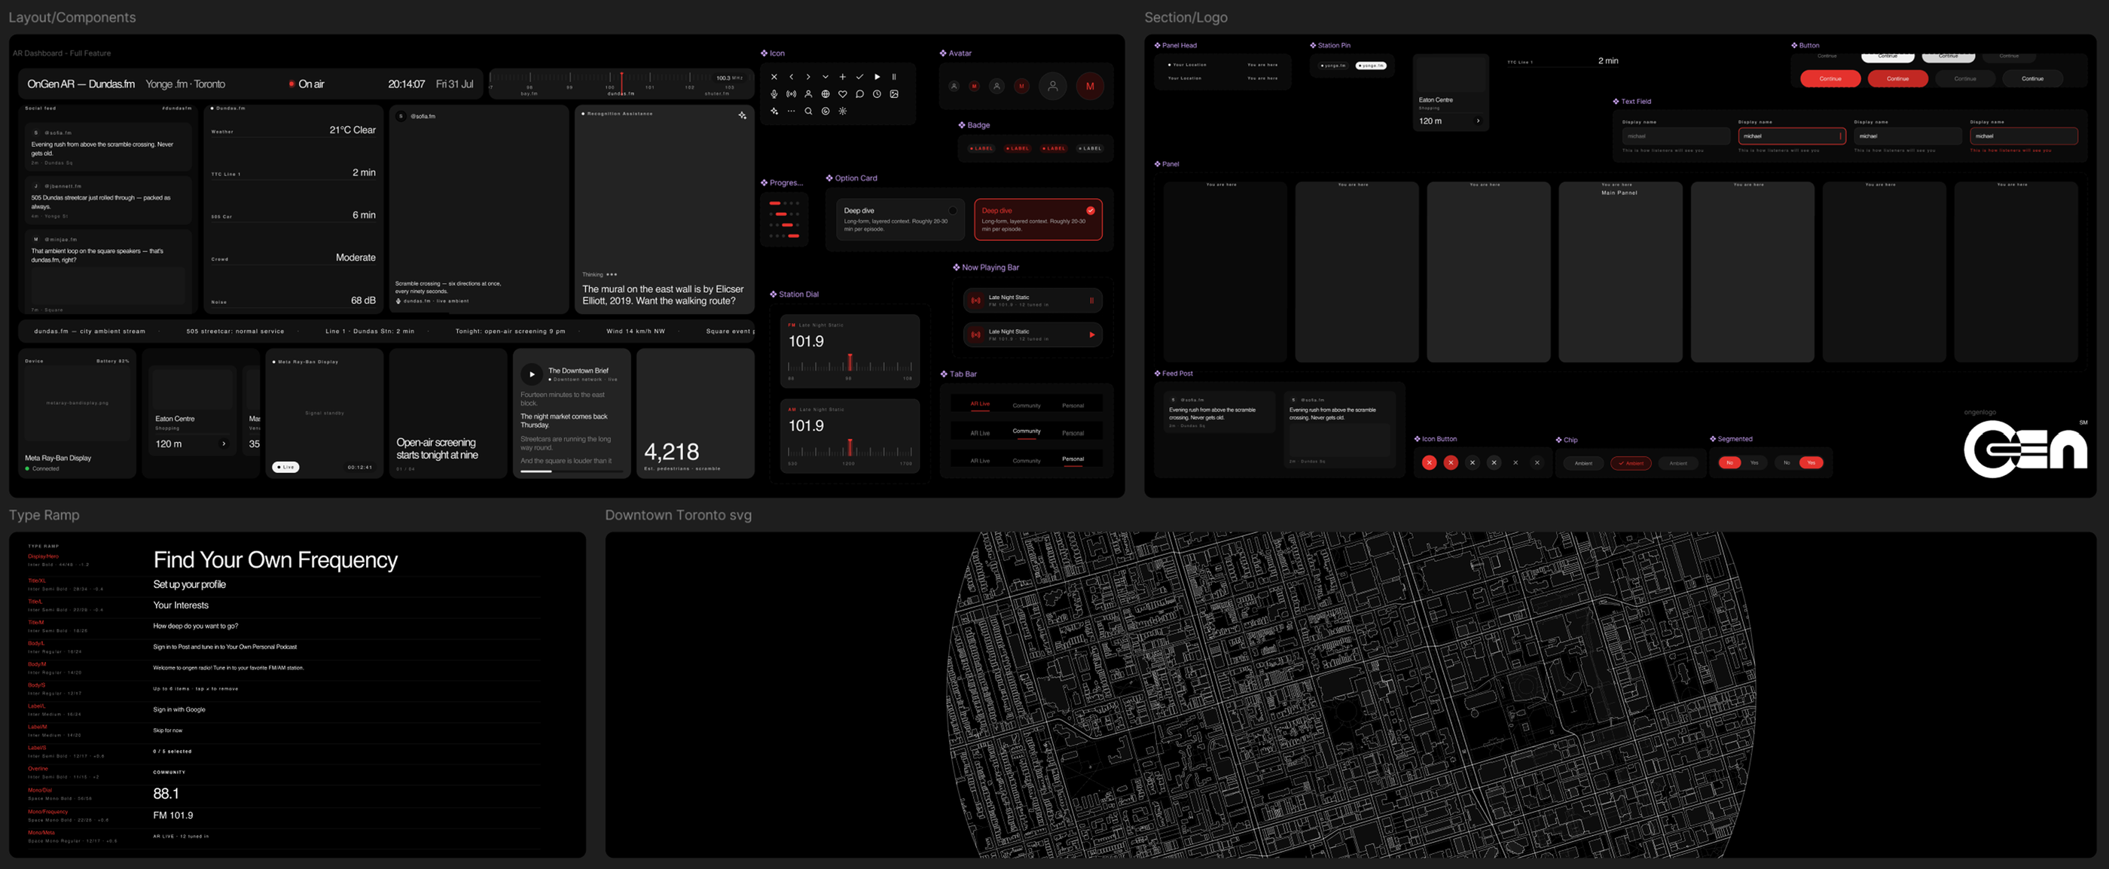Viewport: 2109px width, 869px height.
Task: Toggle the red Ambient chip with checkmark
Action: (1631, 463)
